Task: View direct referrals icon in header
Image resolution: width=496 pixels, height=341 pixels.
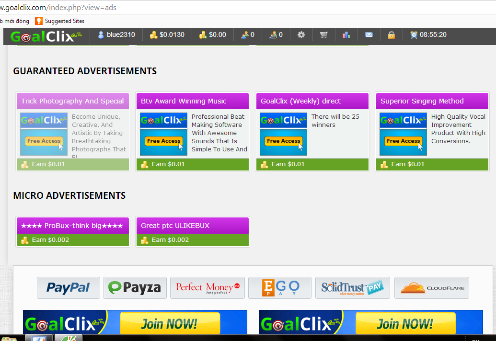Action: click(x=244, y=35)
